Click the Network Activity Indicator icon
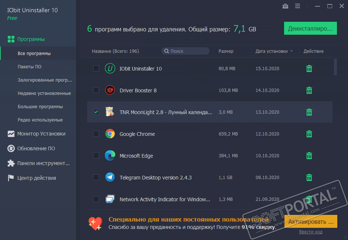 [110, 199]
